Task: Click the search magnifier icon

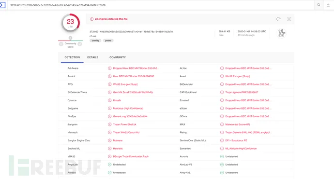Action: click(x=319, y=5)
